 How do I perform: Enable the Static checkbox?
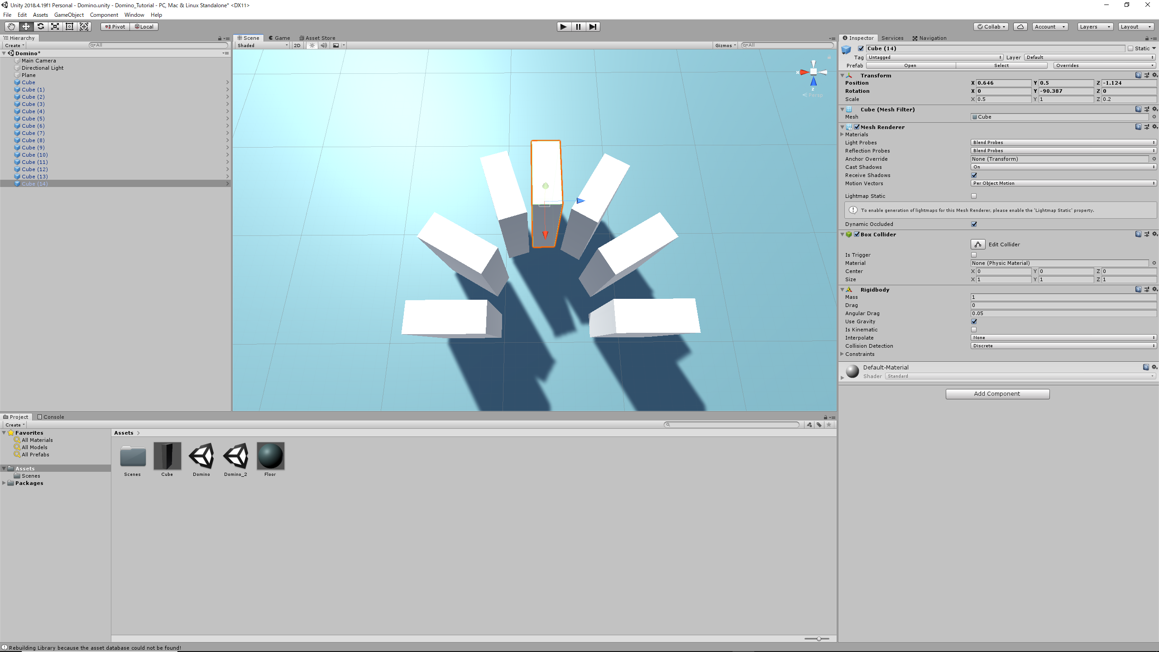[1130, 48]
